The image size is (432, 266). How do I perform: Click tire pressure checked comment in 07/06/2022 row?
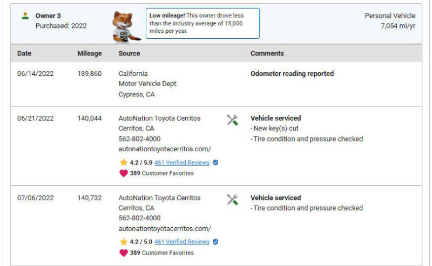[x=307, y=208]
